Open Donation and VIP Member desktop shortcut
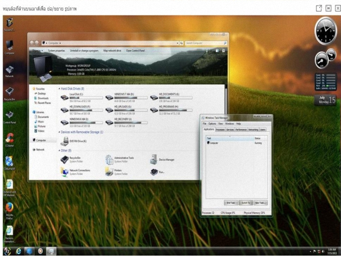341x256 pixels. 10,188
